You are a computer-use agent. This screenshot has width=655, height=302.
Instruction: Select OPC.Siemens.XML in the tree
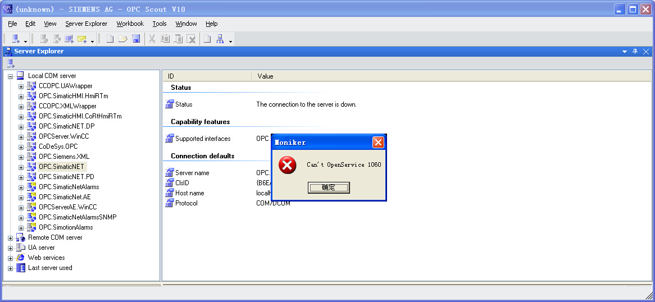point(64,157)
